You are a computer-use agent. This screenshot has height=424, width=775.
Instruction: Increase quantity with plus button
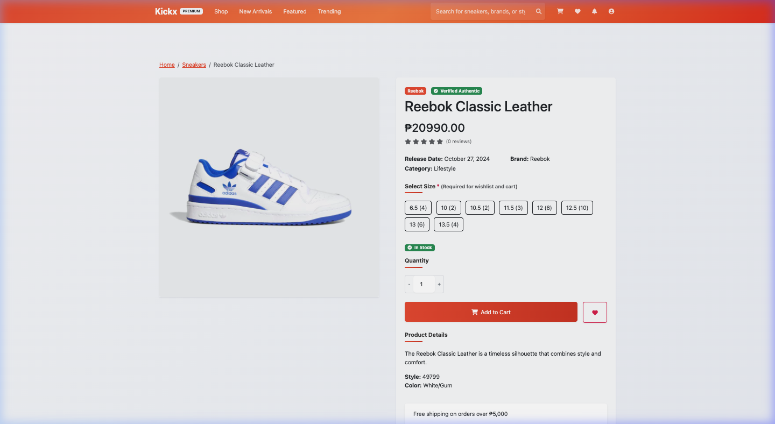point(439,284)
